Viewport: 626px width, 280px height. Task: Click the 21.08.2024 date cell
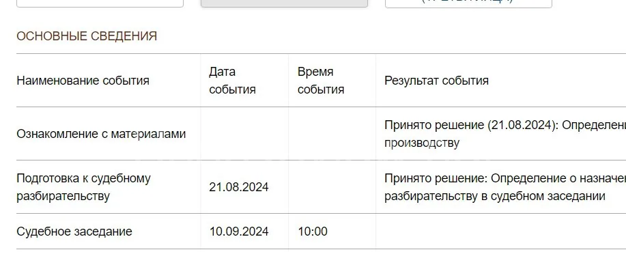[x=239, y=187]
